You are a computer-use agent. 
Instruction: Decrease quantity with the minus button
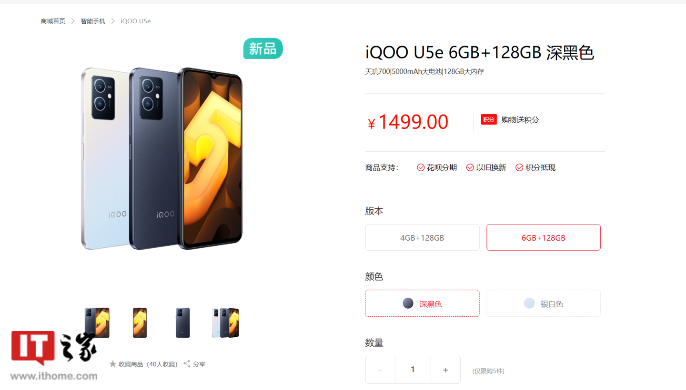pyautogui.click(x=380, y=370)
